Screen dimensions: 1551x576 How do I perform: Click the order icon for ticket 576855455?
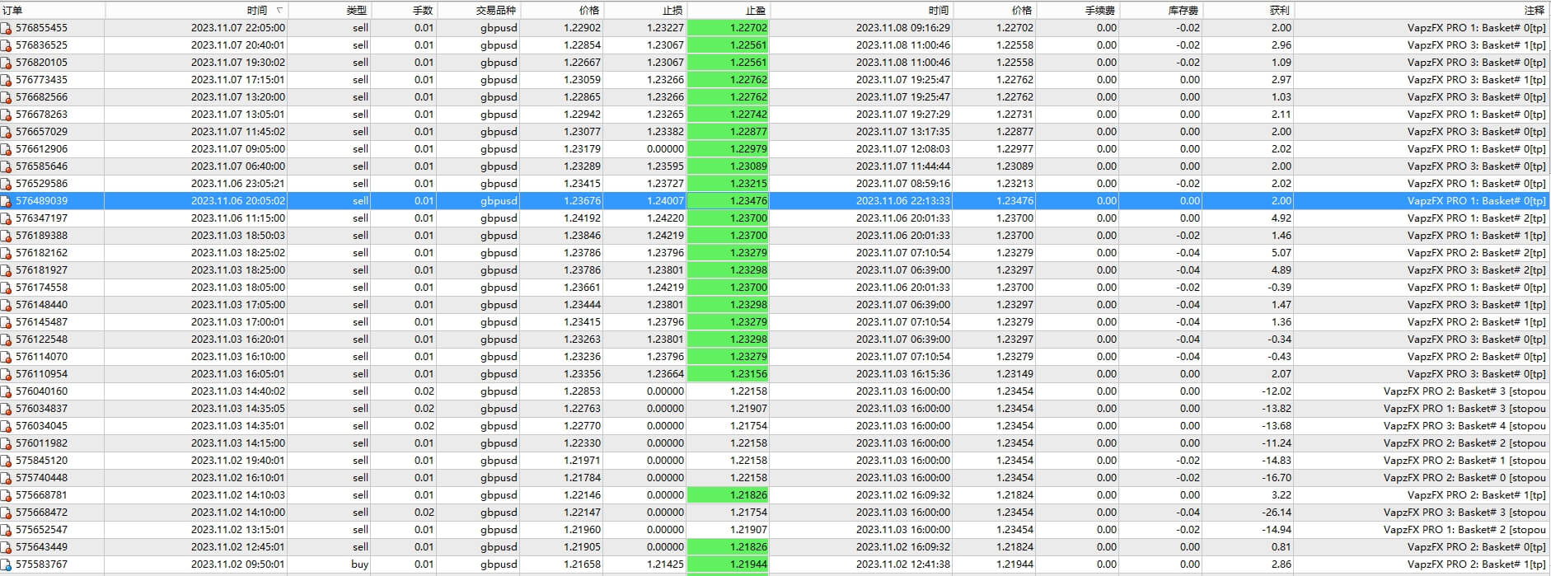click(x=7, y=28)
